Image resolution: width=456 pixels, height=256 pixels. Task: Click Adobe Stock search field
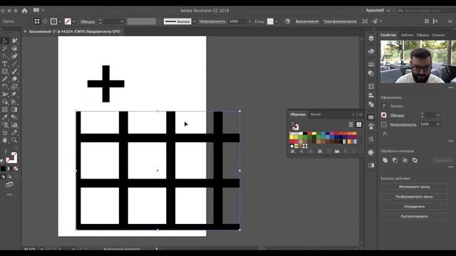coord(426,11)
